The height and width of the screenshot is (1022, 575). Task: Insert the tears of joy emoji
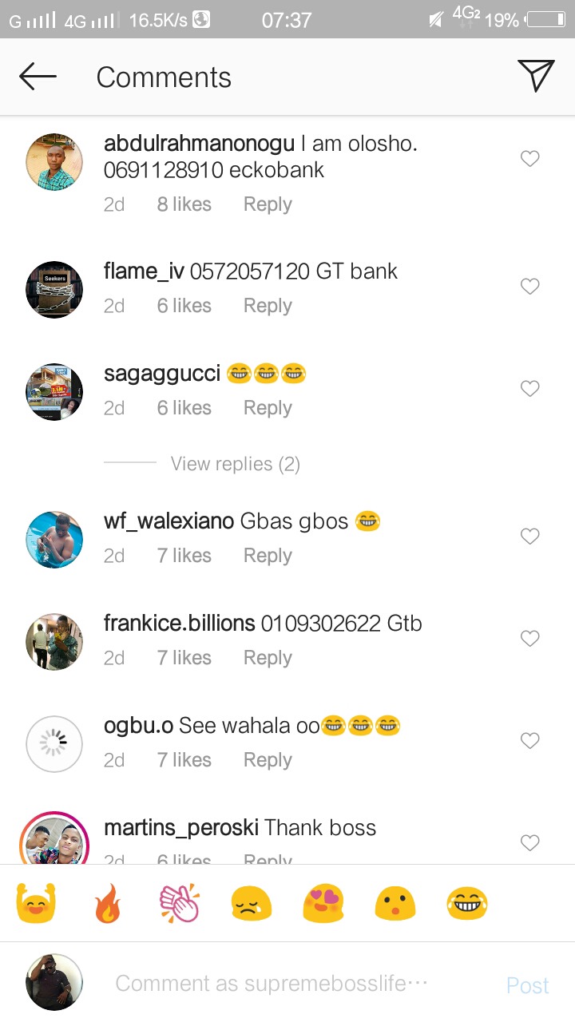tap(467, 905)
